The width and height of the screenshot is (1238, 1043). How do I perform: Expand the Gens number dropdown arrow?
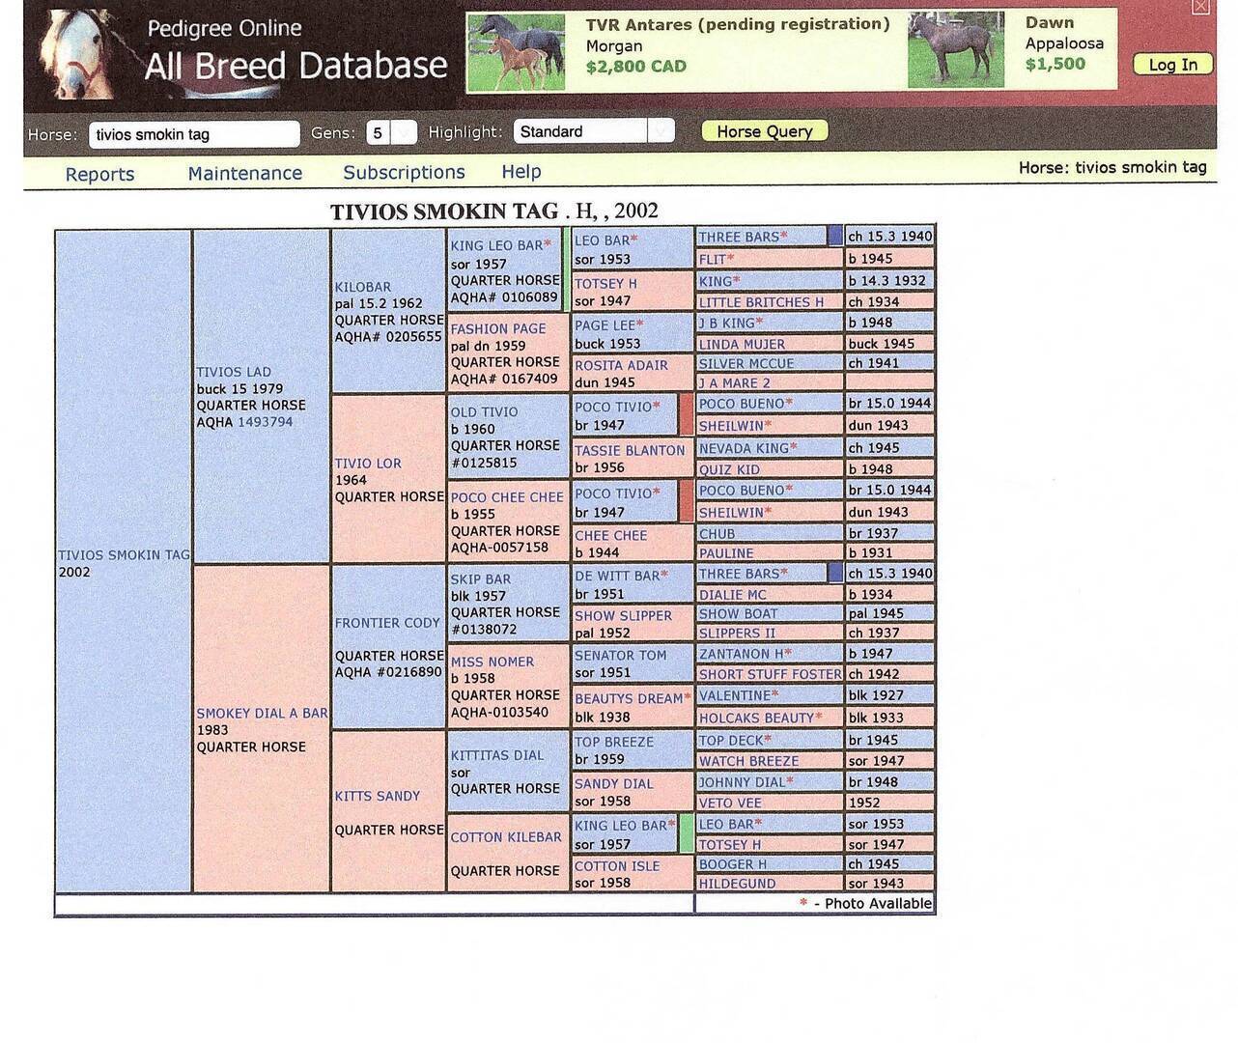404,133
